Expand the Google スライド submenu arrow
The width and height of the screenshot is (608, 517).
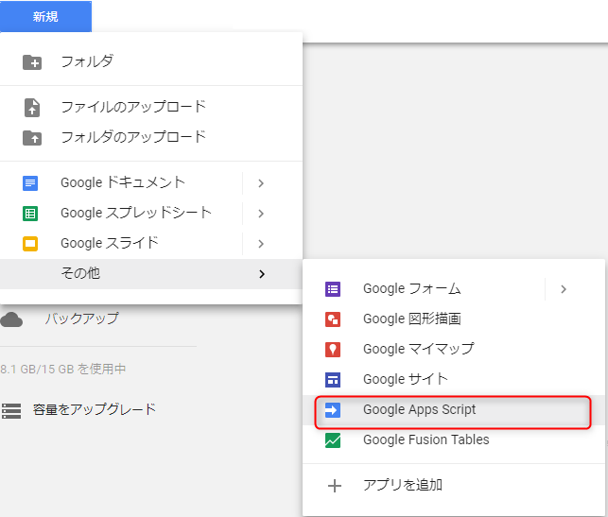click(261, 244)
